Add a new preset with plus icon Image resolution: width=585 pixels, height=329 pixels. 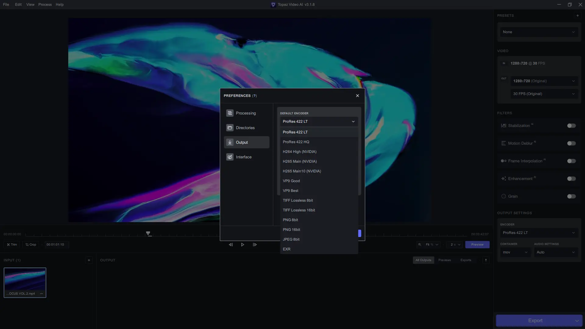[577, 16]
